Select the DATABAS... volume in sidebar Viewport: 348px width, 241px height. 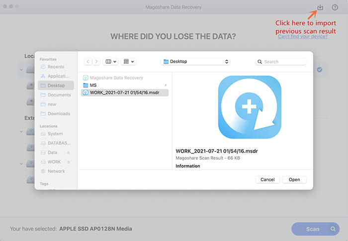pos(56,143)
